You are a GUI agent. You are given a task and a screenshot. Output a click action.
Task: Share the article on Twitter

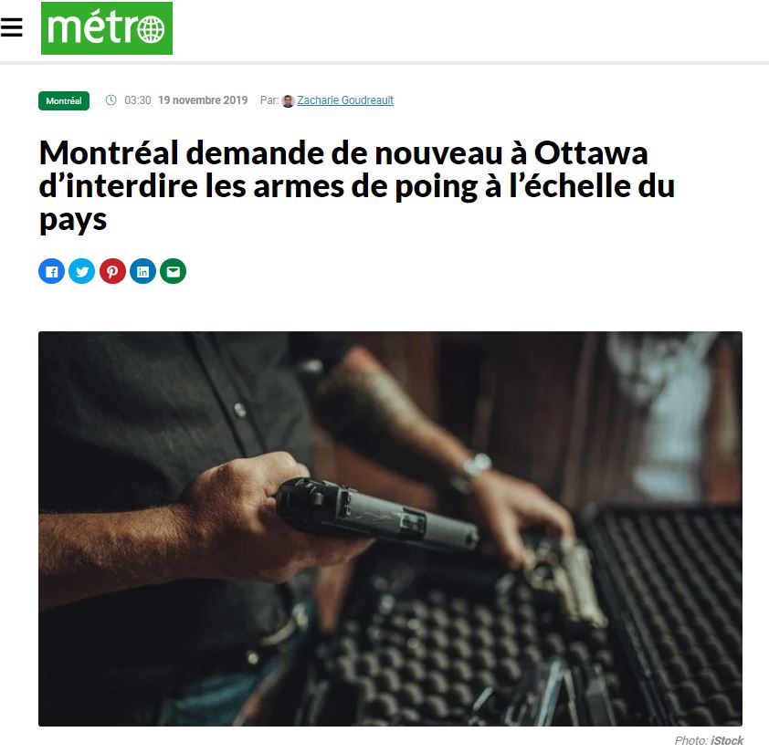[82, 271]
